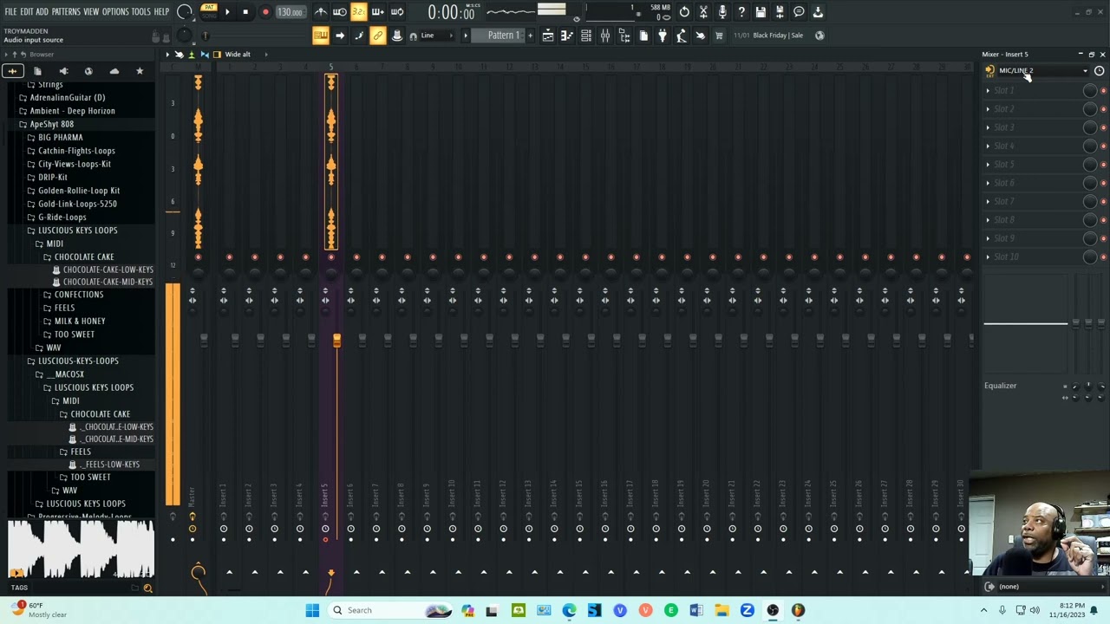Click the audio editor scissors icon

coord(703,12)
